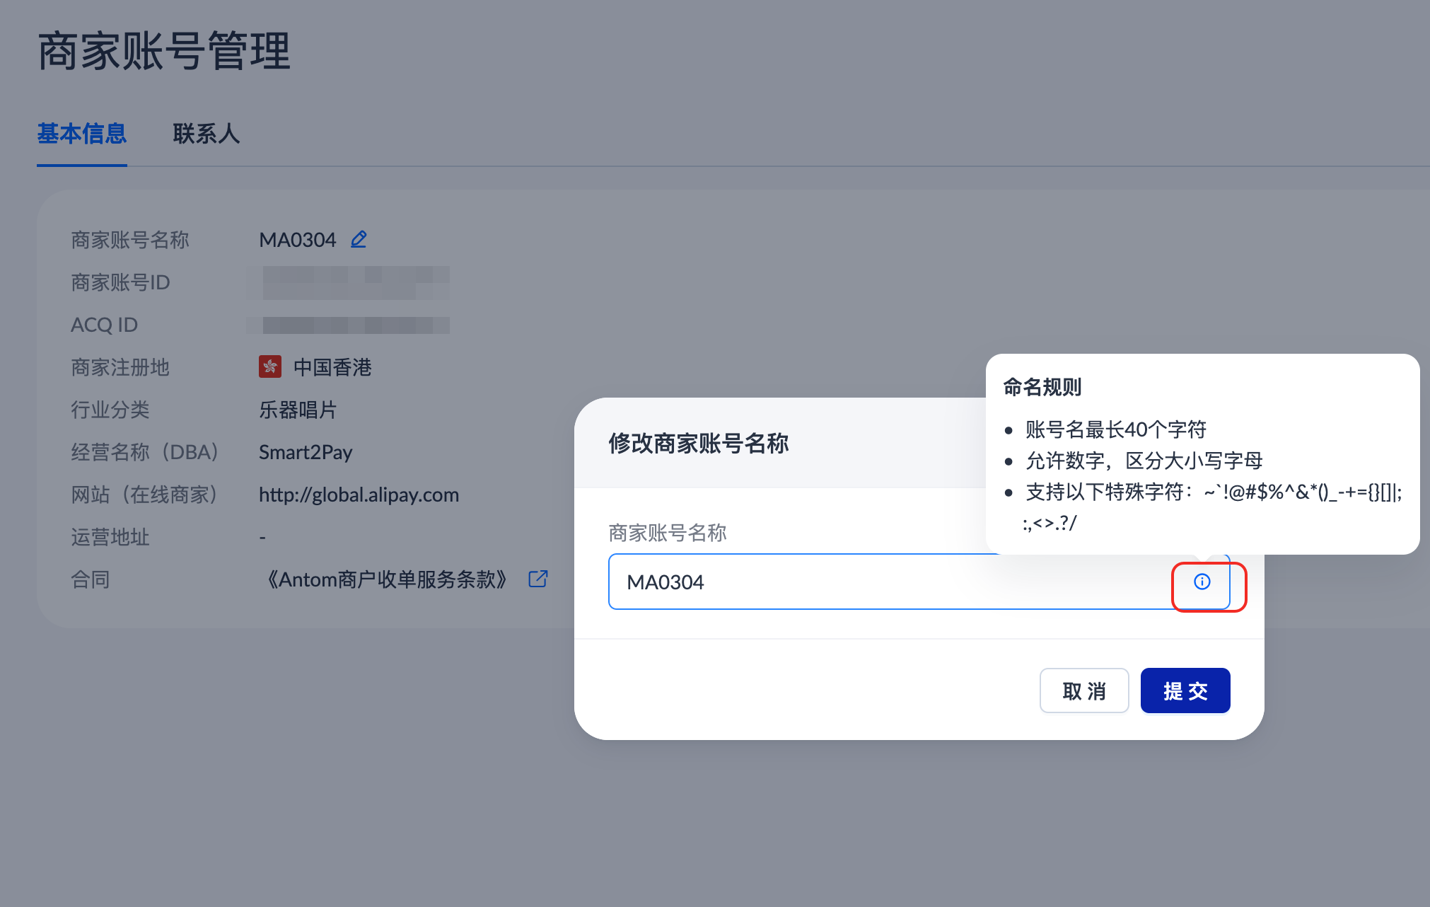Open the external link icon beside the Antom contract
1430x907 pixels.
(x=538, y=579)
